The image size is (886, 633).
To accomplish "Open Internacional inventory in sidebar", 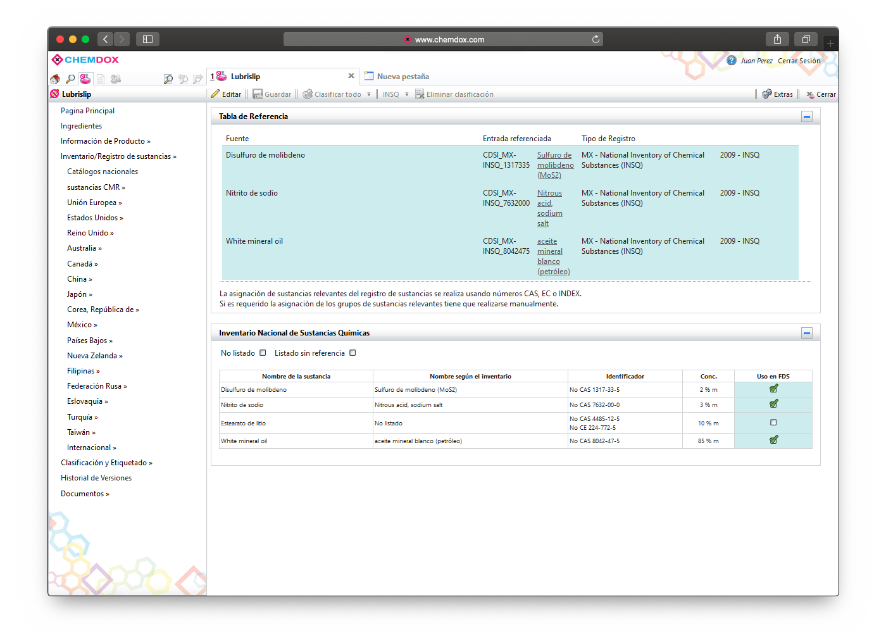I will (x=92, y=448).
